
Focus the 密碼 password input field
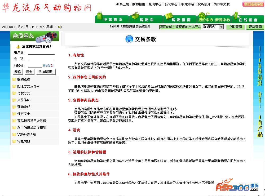pyautogui.click(x=41, y=59)
